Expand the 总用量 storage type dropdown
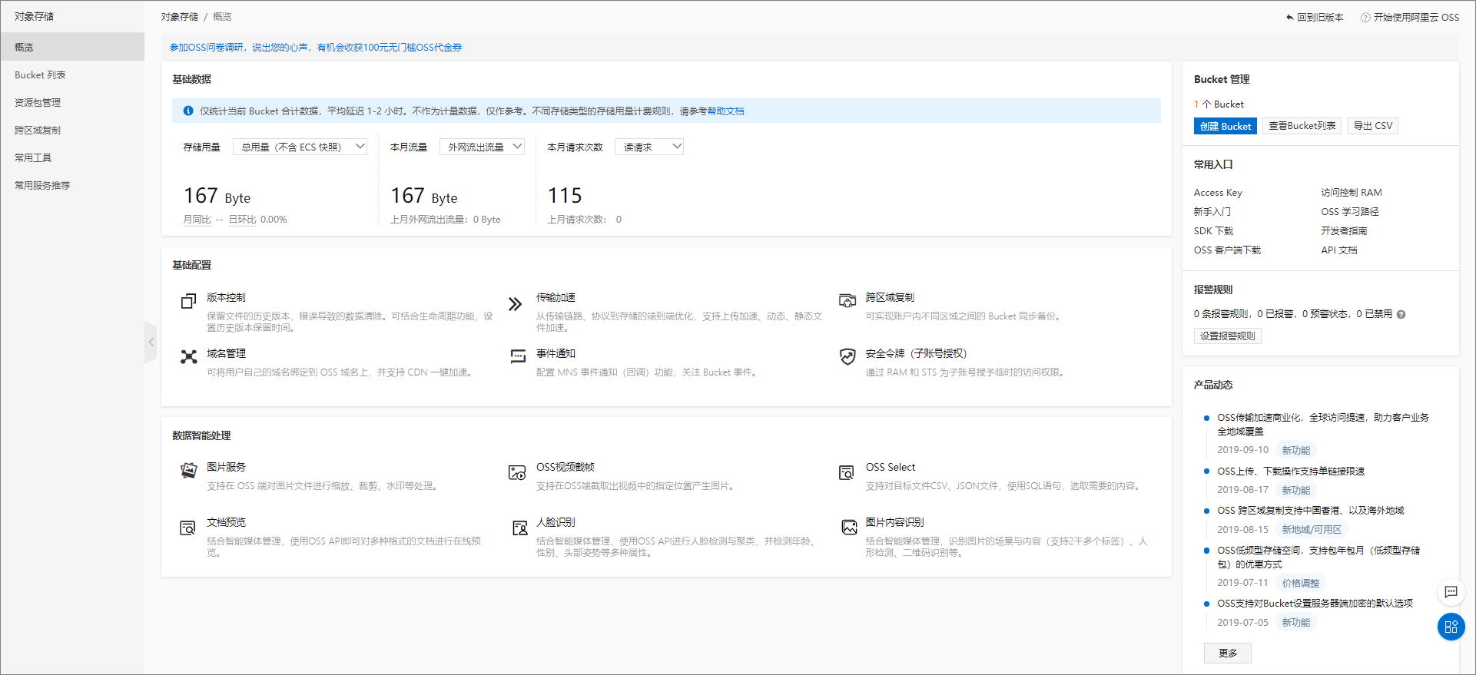 pos(300,147)
